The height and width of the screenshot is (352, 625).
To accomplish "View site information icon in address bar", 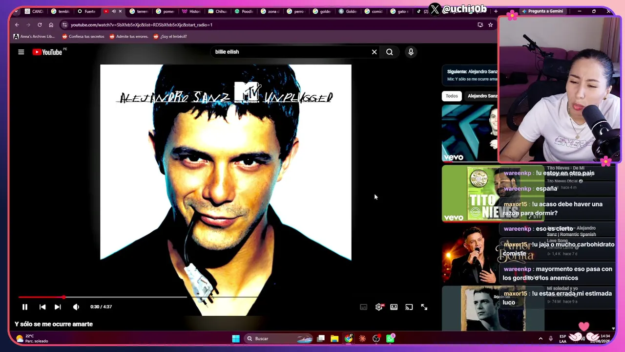I will point(64,24).
